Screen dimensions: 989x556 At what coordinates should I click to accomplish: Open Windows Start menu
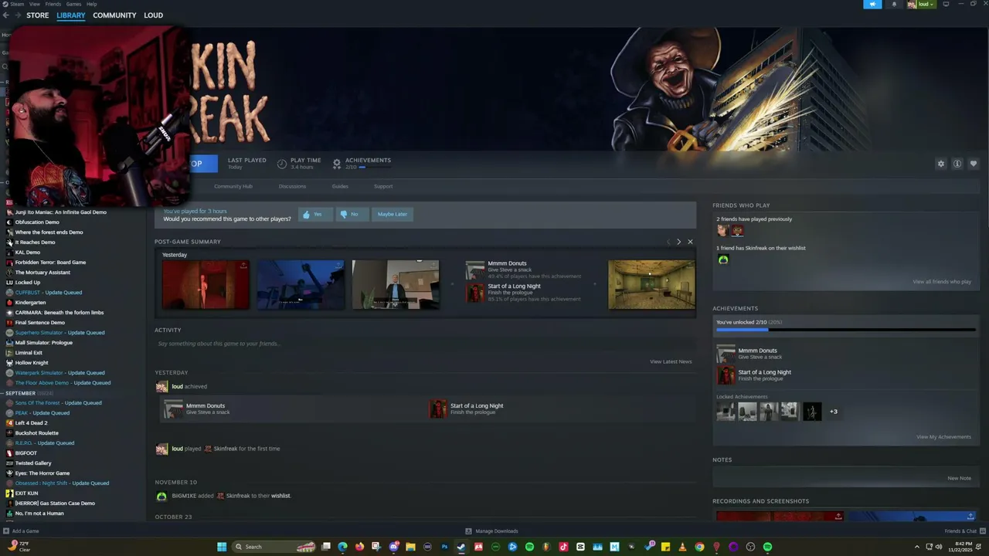point(222,547)
